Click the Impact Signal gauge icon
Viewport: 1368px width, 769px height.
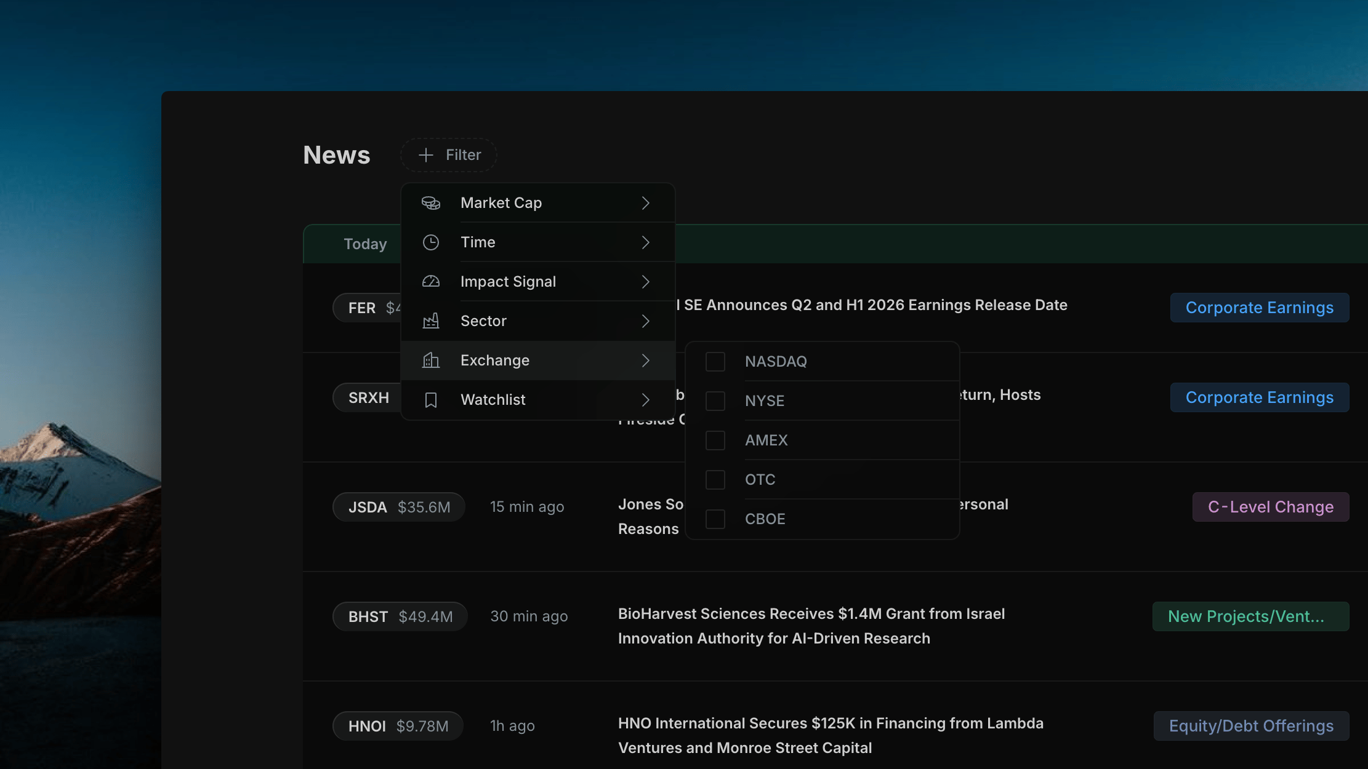(x=431, y=282)
